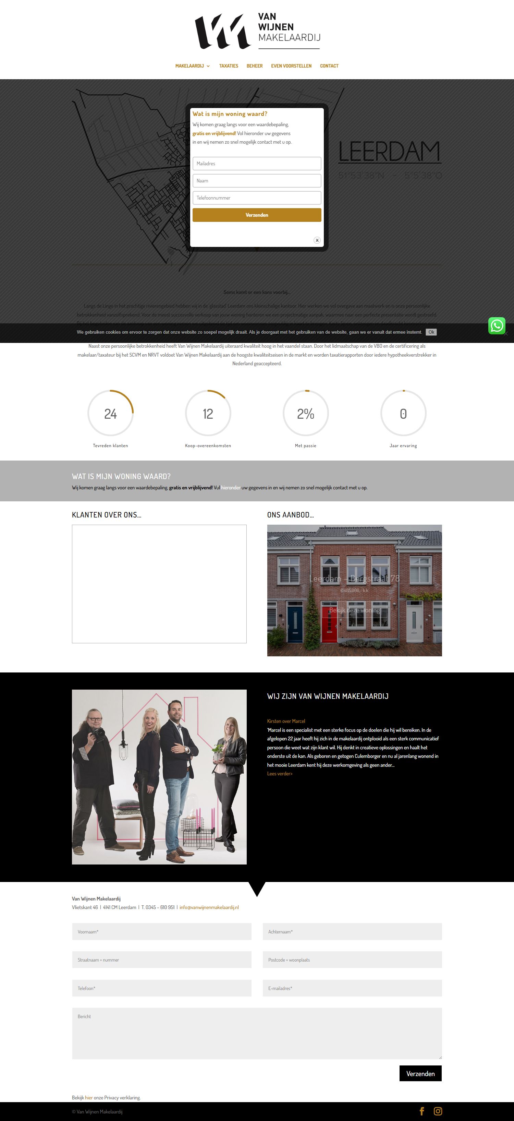The width and height of the screenshot is (514, 1121).
Task: Click the Mailadres field in popup
Action: (257, 164)
